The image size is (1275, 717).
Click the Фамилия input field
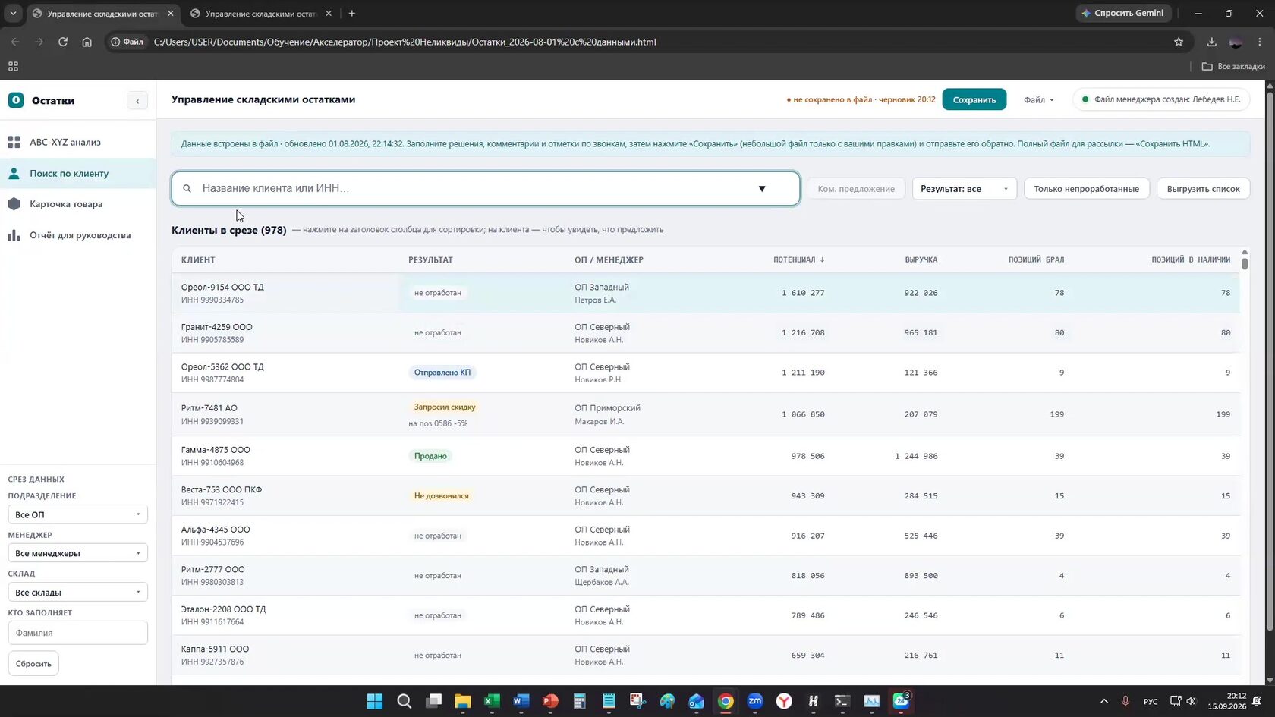pos(77,633)
